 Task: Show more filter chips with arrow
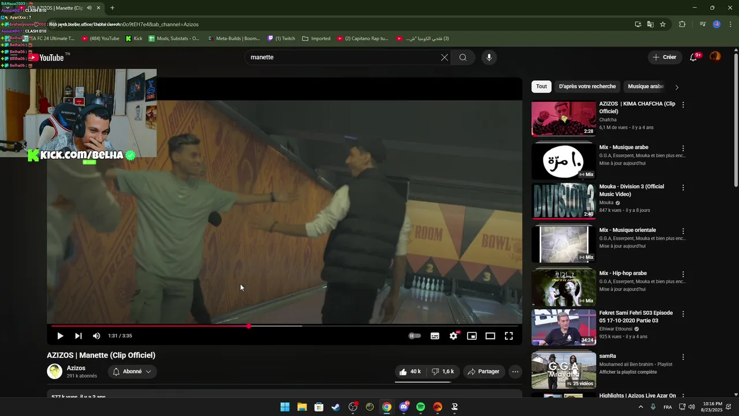pyautogui.click(x=677, y=87)
